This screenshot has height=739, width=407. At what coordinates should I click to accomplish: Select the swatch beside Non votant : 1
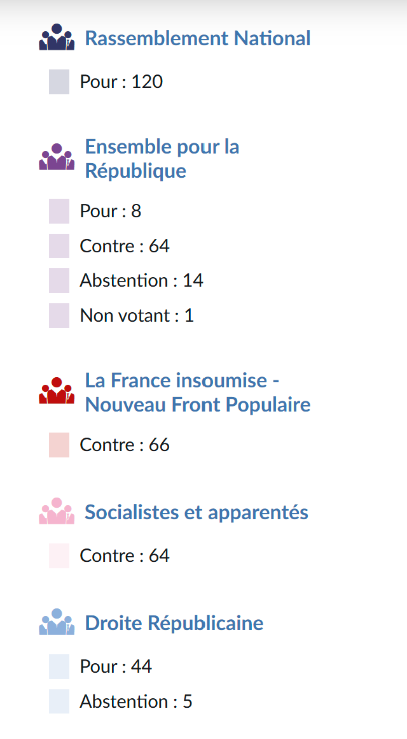click(59, 315)
